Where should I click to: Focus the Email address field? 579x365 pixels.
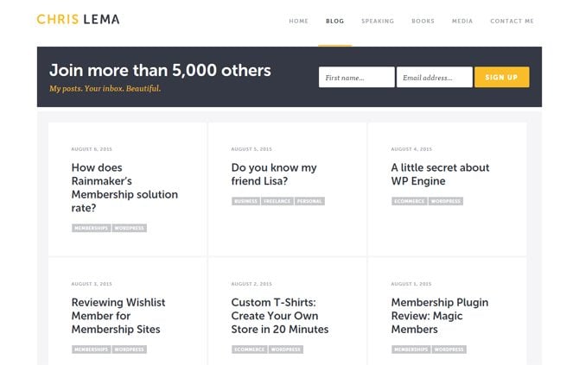click(x=434, y=78)
